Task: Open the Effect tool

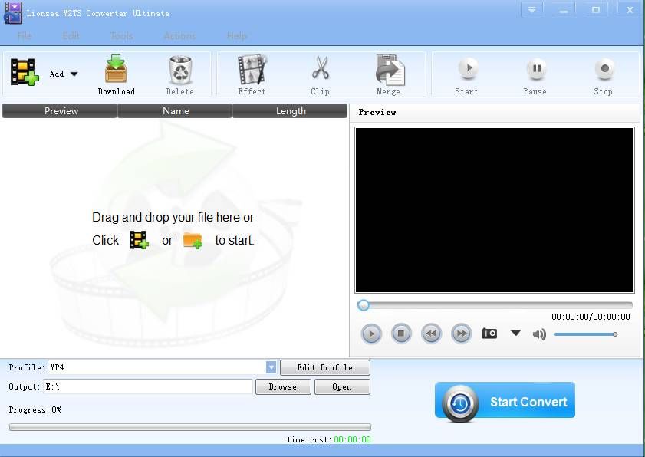Action: (252, 75)
